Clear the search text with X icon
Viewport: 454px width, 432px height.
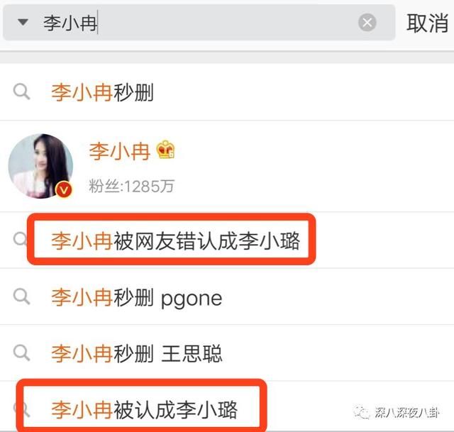(367, 22)
